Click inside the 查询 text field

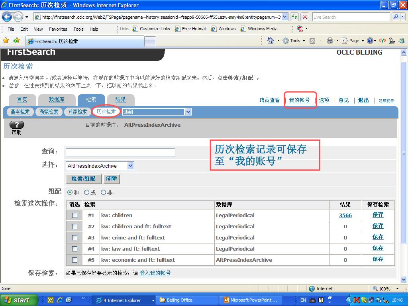pyautogui.click(x=120, y=153)
